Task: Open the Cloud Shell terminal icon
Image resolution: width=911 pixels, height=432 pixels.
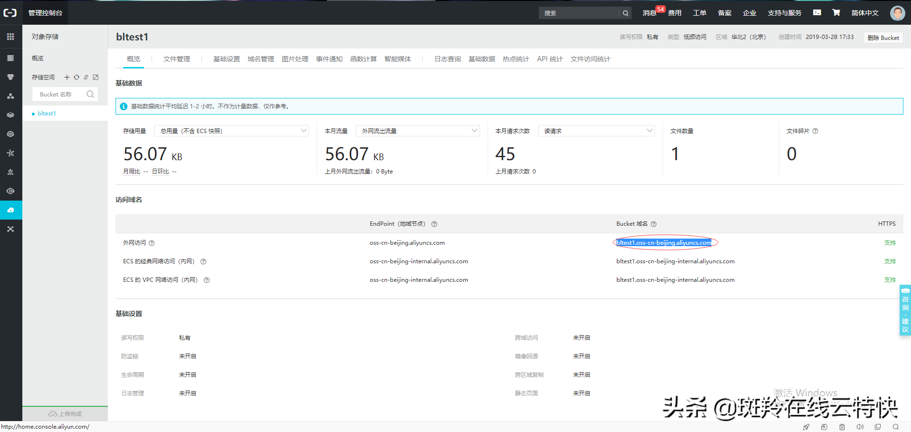Action: [817, 13]
